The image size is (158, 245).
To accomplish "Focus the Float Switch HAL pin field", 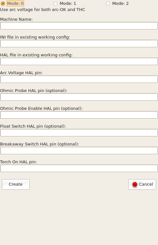I will [x=79, y=133].
